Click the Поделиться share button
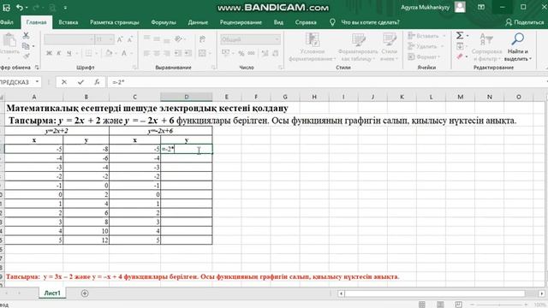Screen dimensions: 548x308 [x=525, y=22]
